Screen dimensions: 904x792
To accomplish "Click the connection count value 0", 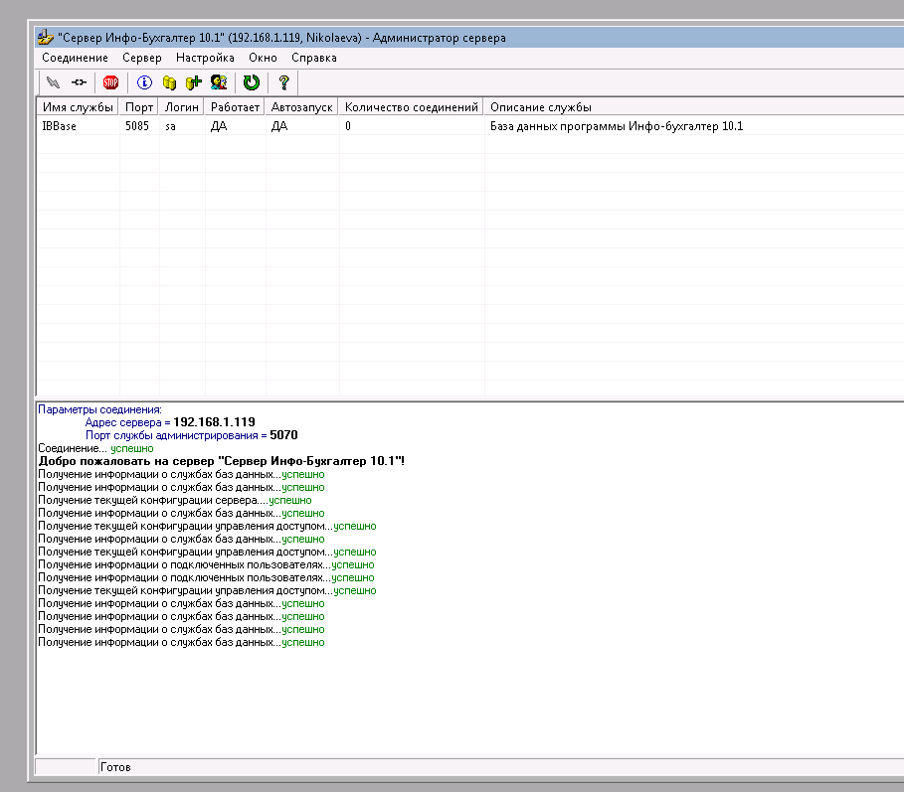I will pyautogui.click(x=348, y=126).
